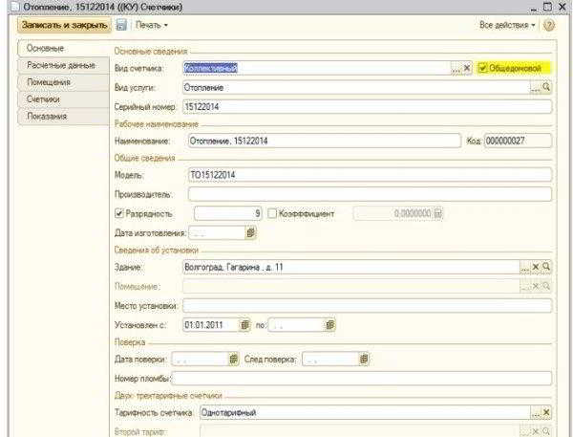The image size is (573, 437).
Task: Uncheck the Разрядность checkbox
Action: tap(118, 213)
